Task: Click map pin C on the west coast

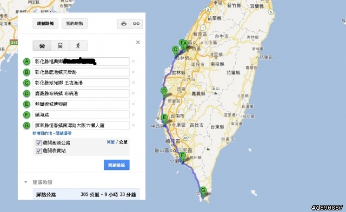Action: pyautogui.click(x=175, y=51)
